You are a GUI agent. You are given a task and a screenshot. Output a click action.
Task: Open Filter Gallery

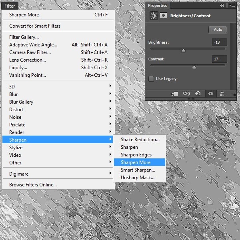point(58,37)
